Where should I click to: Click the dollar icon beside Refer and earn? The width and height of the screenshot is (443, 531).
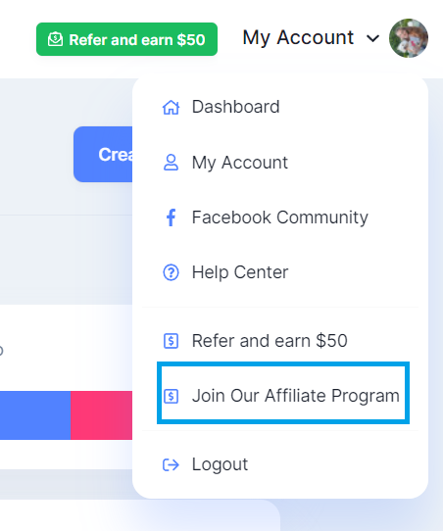(x=171, y=341)
